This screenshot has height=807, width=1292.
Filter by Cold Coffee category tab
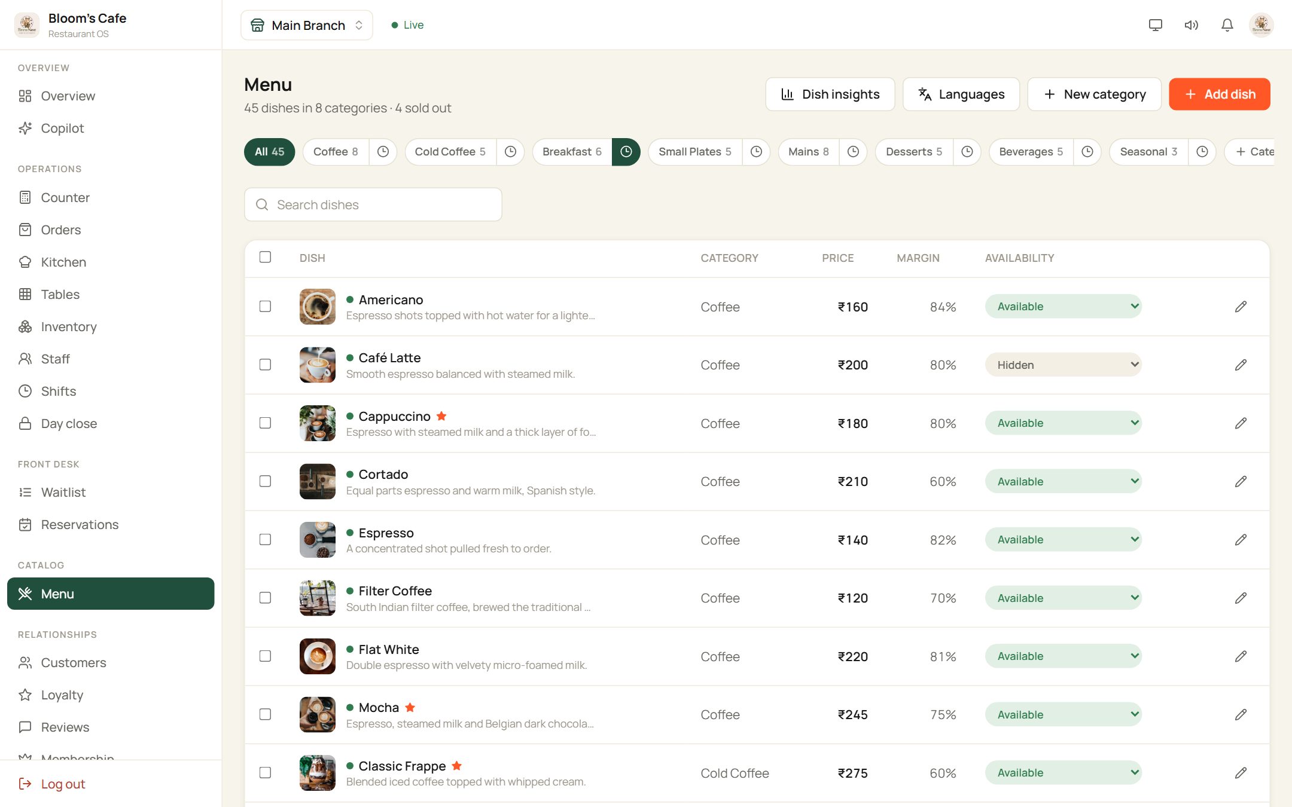pos(450,152)
